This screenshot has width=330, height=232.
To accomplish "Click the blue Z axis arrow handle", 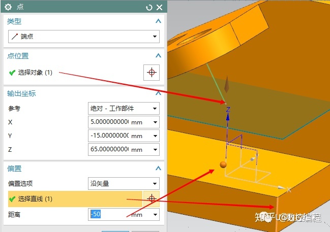I will (x=227, y=117).
